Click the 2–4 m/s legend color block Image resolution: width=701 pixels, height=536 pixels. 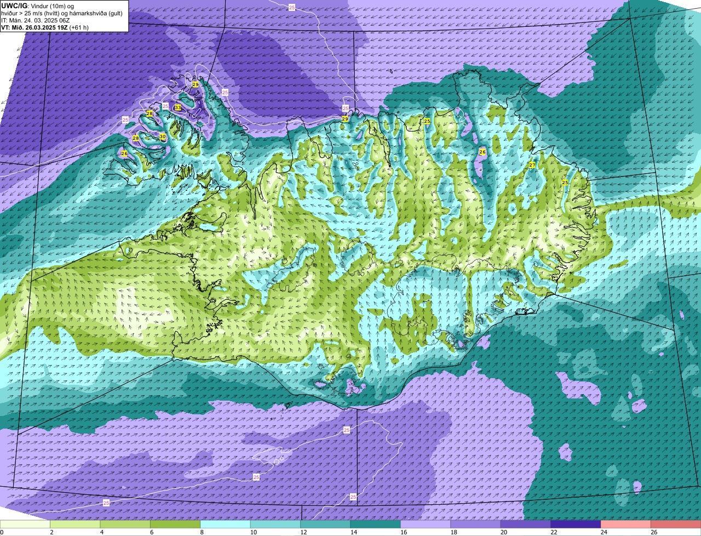pyautogui.click(x=75, y=524)
